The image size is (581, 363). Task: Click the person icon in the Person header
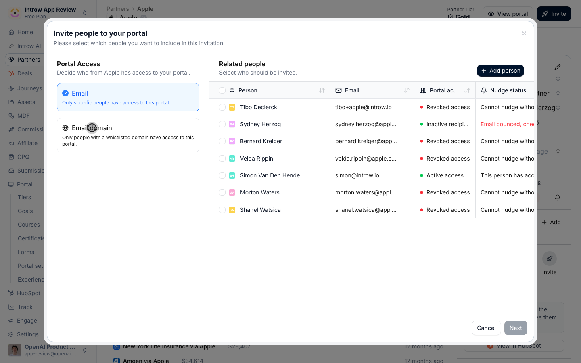pyautogui.click(x=232, y=90)
